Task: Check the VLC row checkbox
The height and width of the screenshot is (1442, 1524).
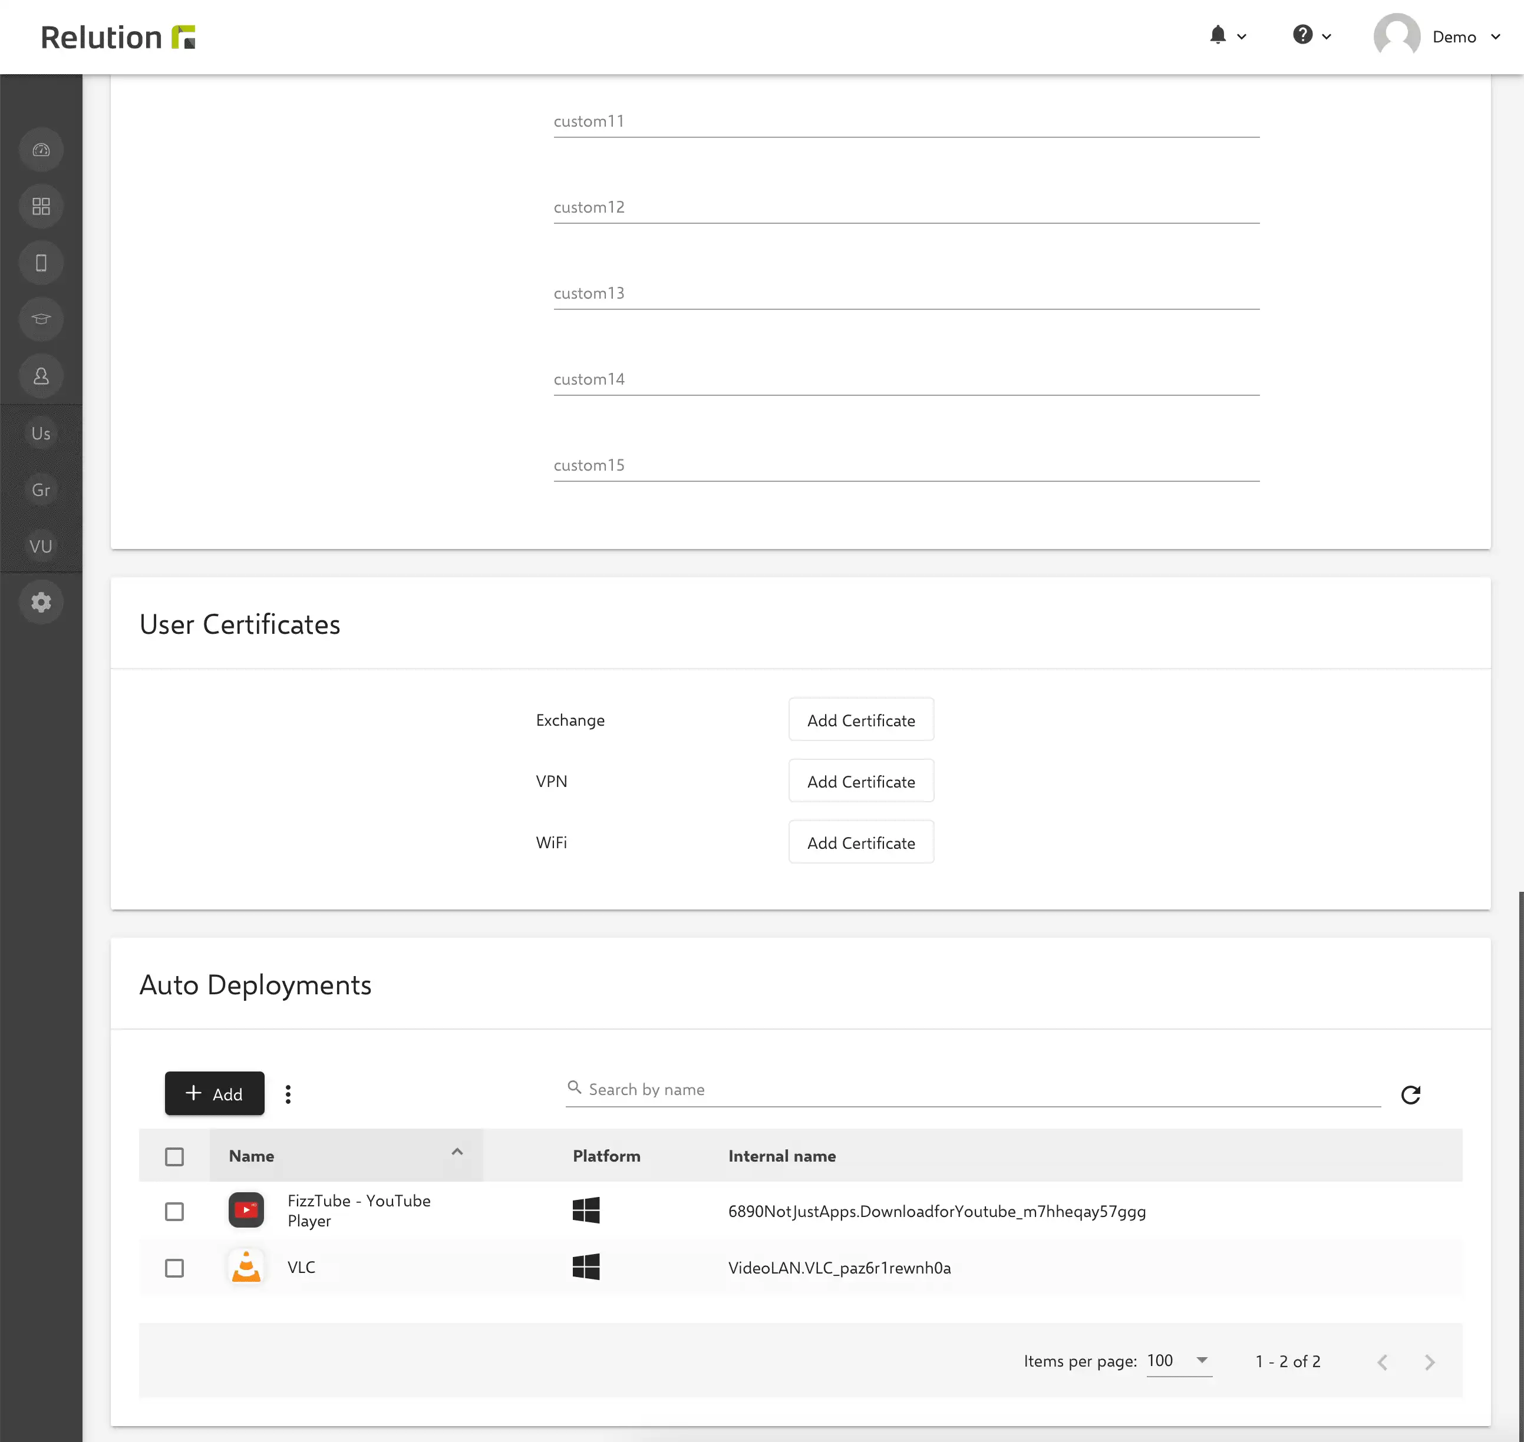Action: (174, 1268)
